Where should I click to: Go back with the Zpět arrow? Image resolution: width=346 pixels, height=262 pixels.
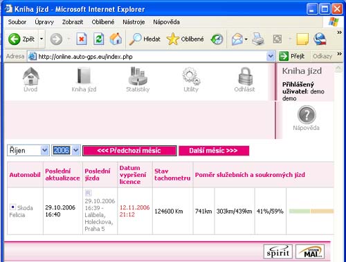[21, 39]
